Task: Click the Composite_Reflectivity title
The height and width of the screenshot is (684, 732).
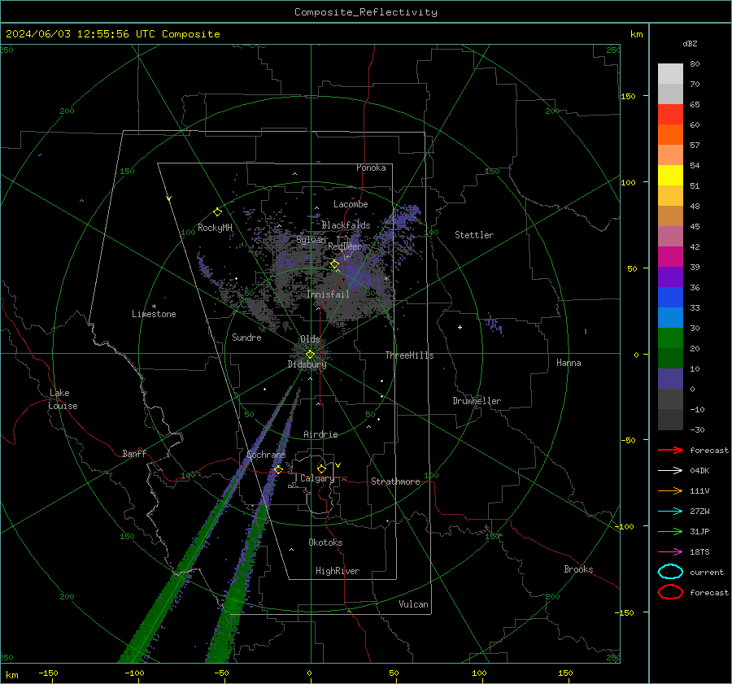Action: (366, 12)
